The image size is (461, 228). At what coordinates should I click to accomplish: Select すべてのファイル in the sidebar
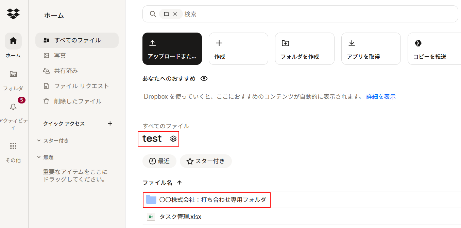point(77,40)
